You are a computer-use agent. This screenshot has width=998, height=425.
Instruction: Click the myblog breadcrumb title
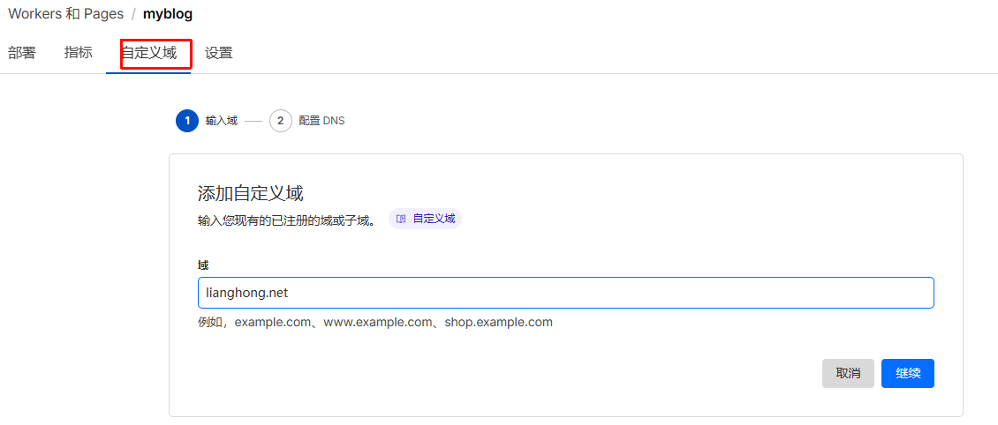click(168, 14)
